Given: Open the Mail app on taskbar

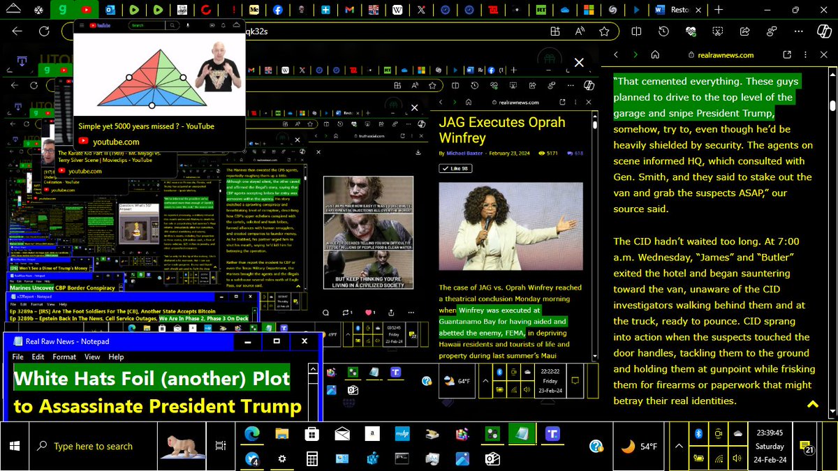Looking at the screenshot, I should tap(342, 434).
